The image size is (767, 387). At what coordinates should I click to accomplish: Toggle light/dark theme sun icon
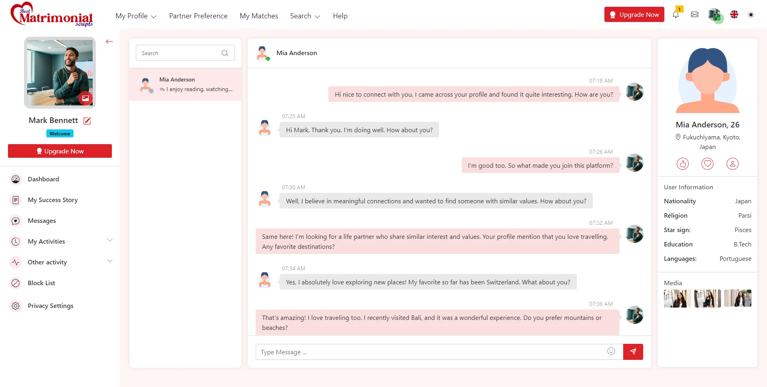751,15
